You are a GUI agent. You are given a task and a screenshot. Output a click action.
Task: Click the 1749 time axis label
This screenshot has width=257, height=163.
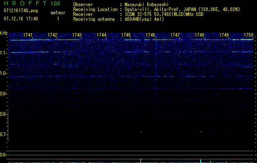(224, 35)
